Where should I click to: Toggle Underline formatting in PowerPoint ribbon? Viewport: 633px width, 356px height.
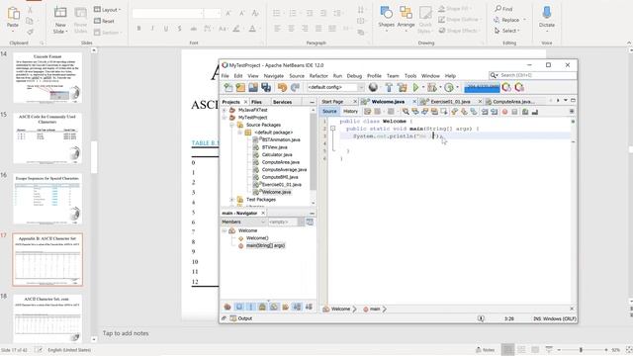click(x=166, y=29)
